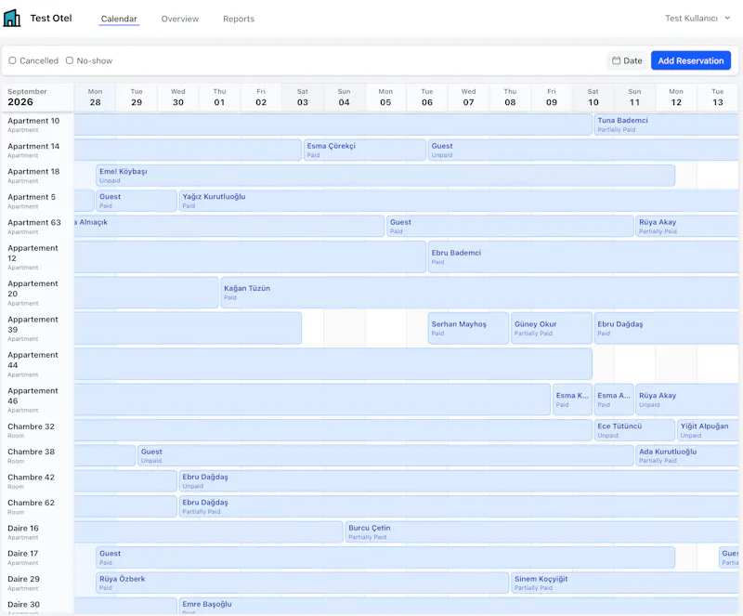Enable the Cancelled checkbox
The image size is (743, 616).
[12, 60]
